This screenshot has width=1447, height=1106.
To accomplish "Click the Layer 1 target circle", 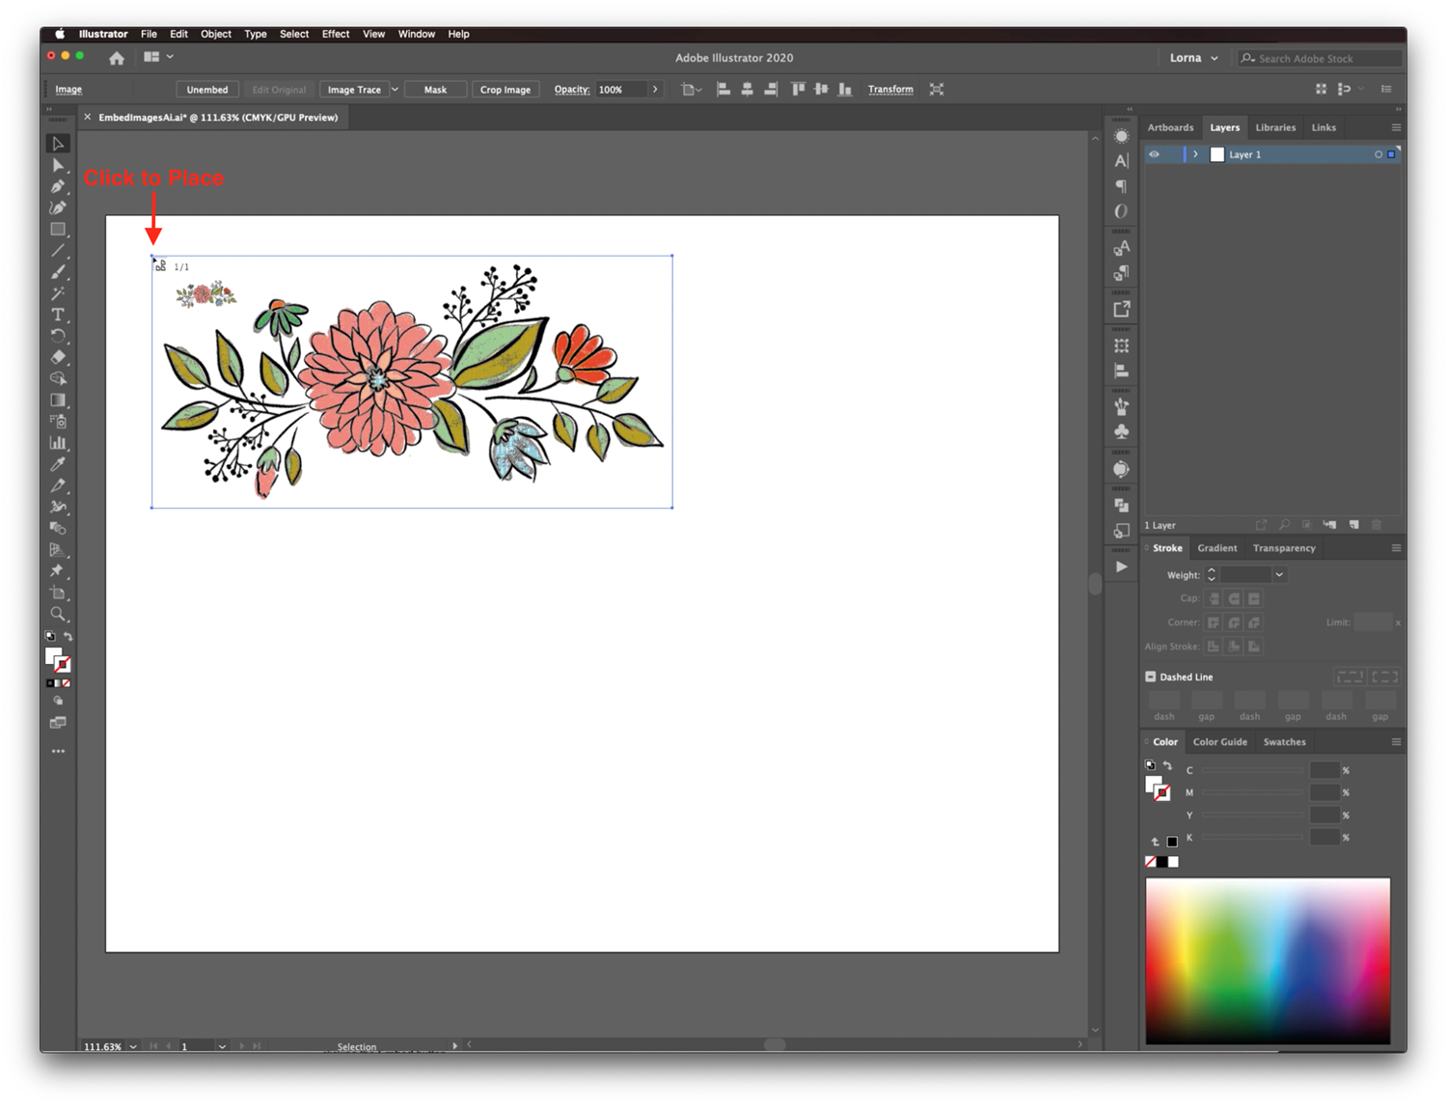I will coord(1378,154).
